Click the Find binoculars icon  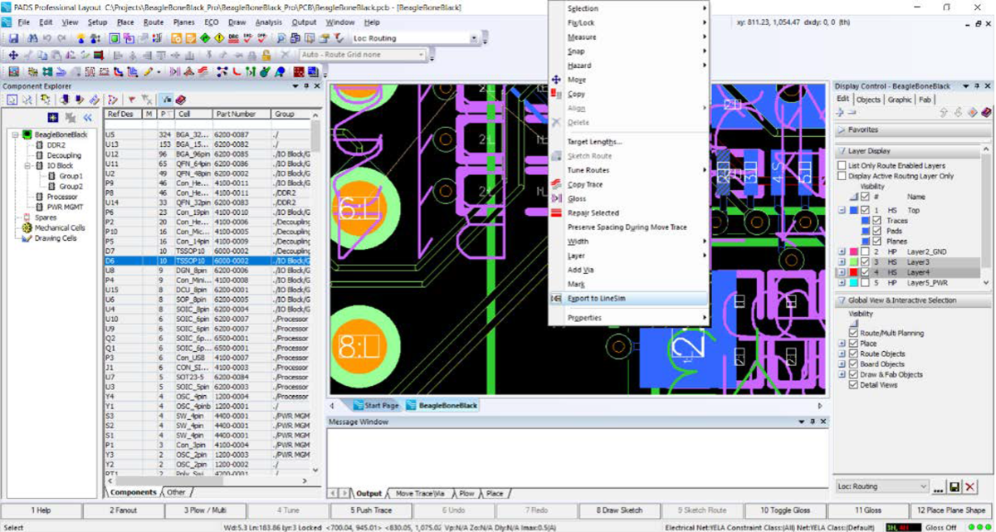pyautogui.click(x=32, y=38)
